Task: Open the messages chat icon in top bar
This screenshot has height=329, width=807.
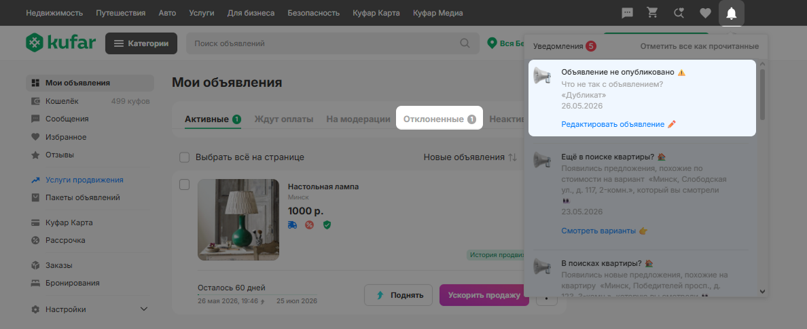Action: coord(627,14)
